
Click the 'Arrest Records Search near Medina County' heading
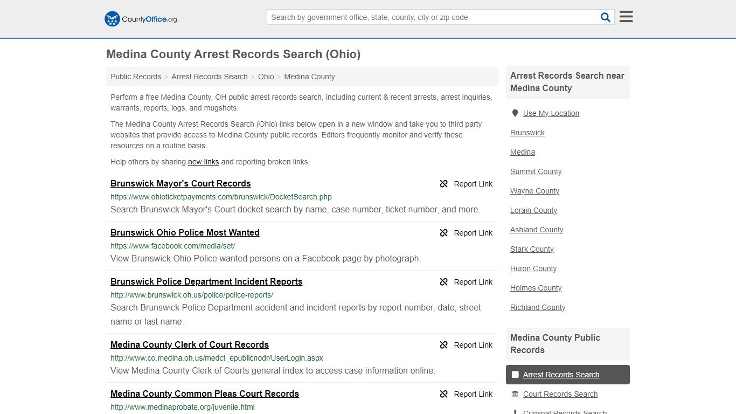567,82
